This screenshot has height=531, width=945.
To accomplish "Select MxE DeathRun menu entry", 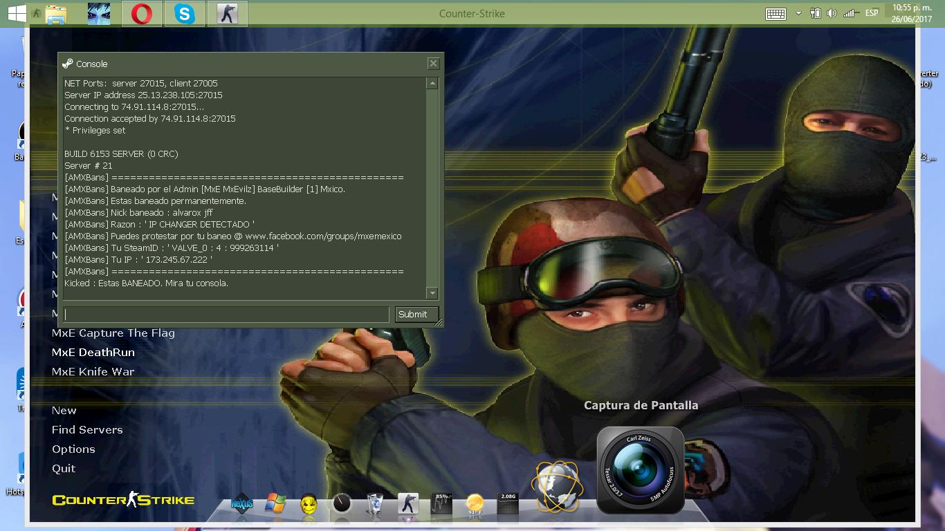I will [93, 353].
